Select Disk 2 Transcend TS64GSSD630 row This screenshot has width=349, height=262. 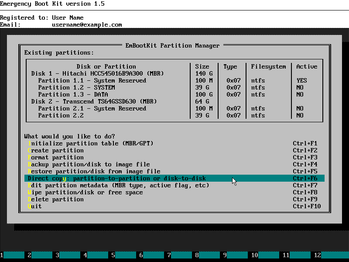click(x=174, y=101)
